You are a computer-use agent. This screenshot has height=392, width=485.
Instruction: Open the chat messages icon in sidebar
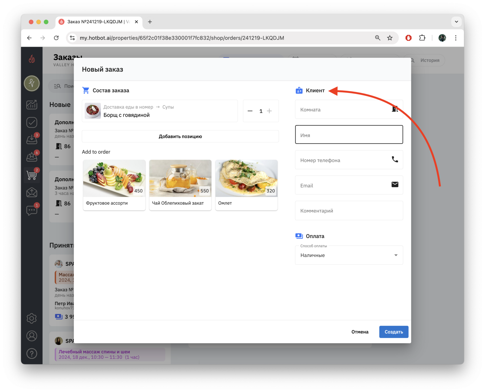click(x=32, y=210)
